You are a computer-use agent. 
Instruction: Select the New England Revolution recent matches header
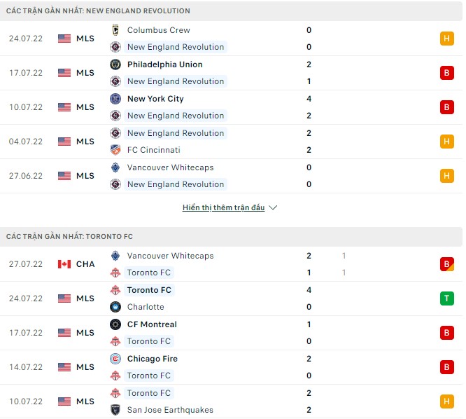pyautogui.click(x=98, y=11)
